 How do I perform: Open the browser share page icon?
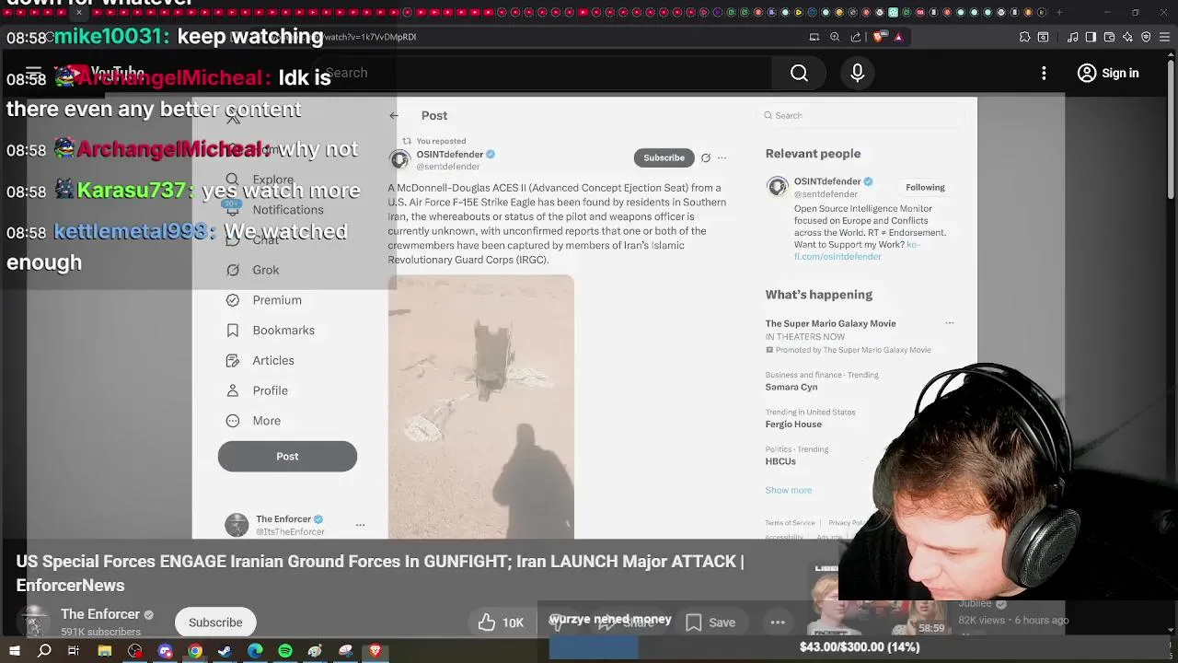pyautogui.click(x=856, y=37)
